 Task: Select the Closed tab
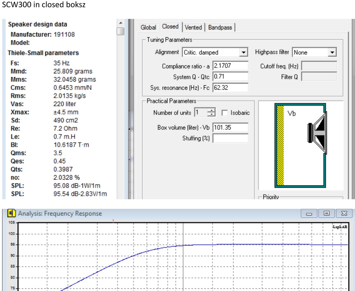click(x=170, y=27)
